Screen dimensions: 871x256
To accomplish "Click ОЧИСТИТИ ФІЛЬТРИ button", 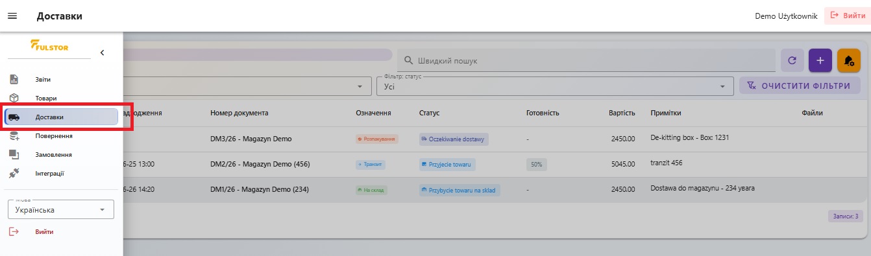I will point(800,86).
